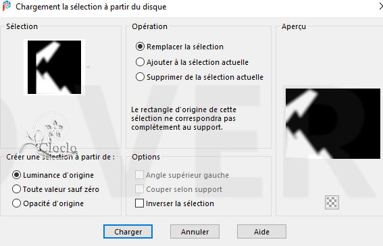Toggle the transparency checkerboard preview icon
383x246 pixels.
[x=332, y=202]
